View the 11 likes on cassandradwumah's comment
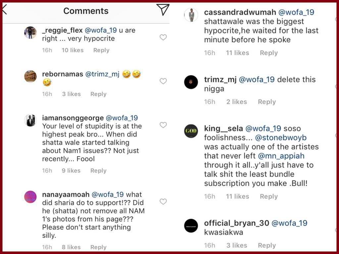 (x=237, y=53)
